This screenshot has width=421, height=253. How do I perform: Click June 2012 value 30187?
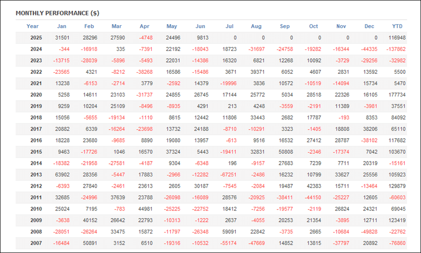pos(201,186)
